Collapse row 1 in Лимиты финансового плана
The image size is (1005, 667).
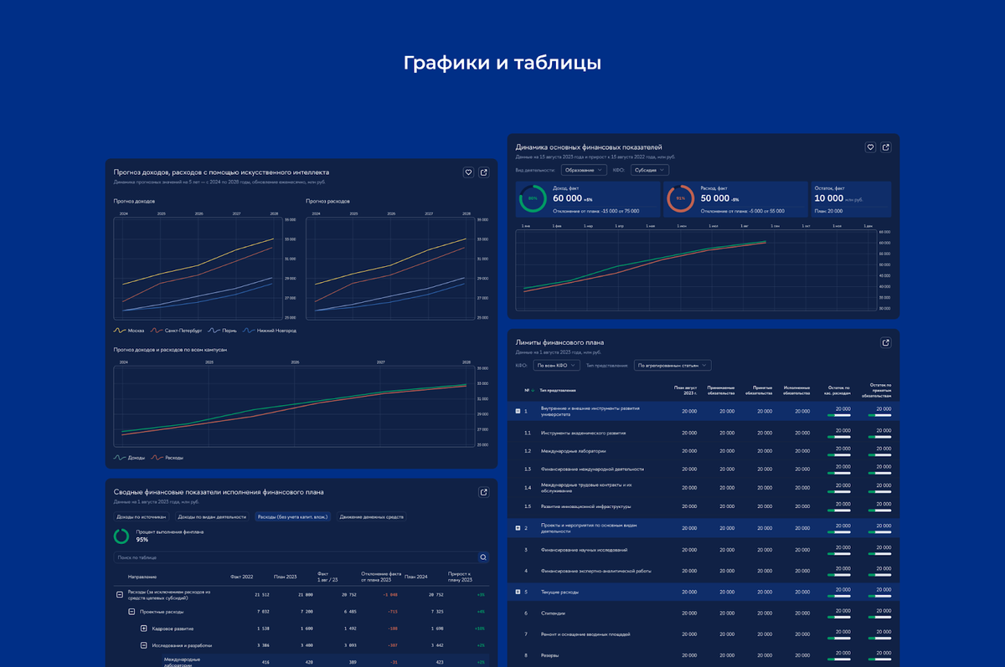(x=518, y=411)
